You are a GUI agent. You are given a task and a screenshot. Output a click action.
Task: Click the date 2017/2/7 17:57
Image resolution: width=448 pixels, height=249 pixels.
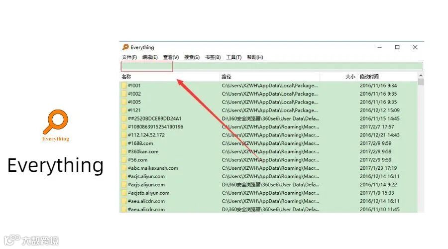[377, 127]
